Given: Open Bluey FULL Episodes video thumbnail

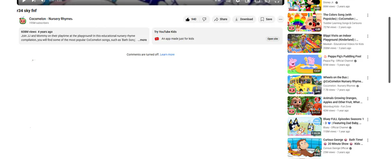Looking at the screenshot, I should tap(305, 127).
